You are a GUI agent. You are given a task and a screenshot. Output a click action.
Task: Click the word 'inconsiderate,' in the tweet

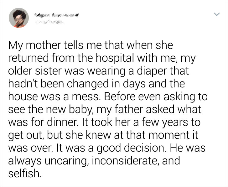tap(126, 161)
